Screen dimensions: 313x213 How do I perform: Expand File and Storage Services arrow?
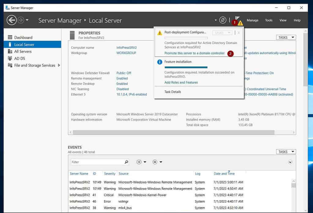pos(59,65)
